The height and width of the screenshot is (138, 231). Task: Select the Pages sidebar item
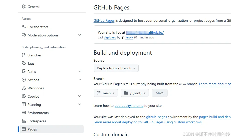point(51,129)
